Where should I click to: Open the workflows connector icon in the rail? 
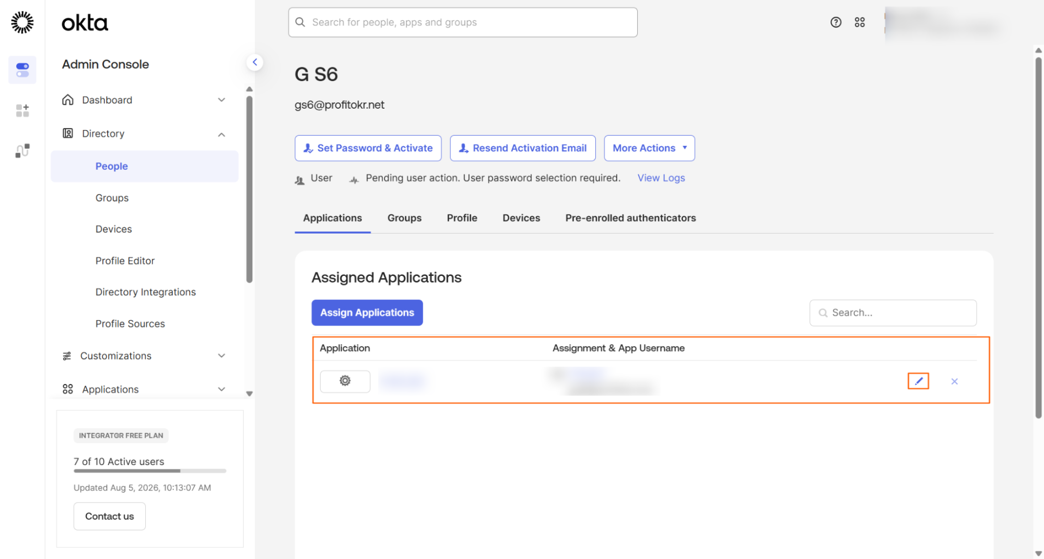coord(22,151)
